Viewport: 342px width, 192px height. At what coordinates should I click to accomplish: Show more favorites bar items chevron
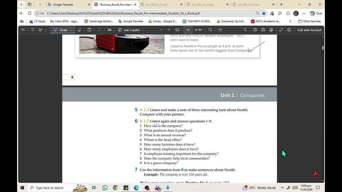pyautogui.click(x=290, y=21)
